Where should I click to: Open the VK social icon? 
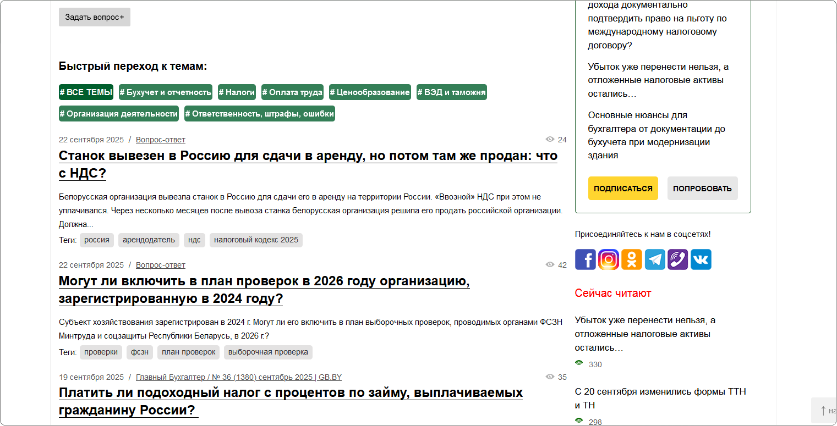coord(701,259)
